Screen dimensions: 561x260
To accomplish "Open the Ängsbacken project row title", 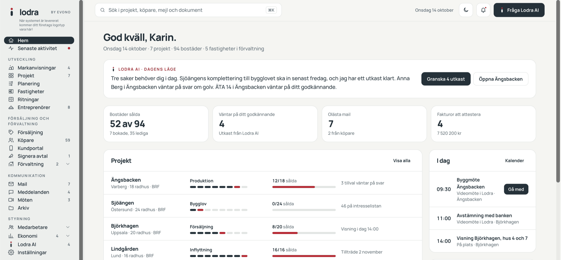I will click(x=126, y=180).
